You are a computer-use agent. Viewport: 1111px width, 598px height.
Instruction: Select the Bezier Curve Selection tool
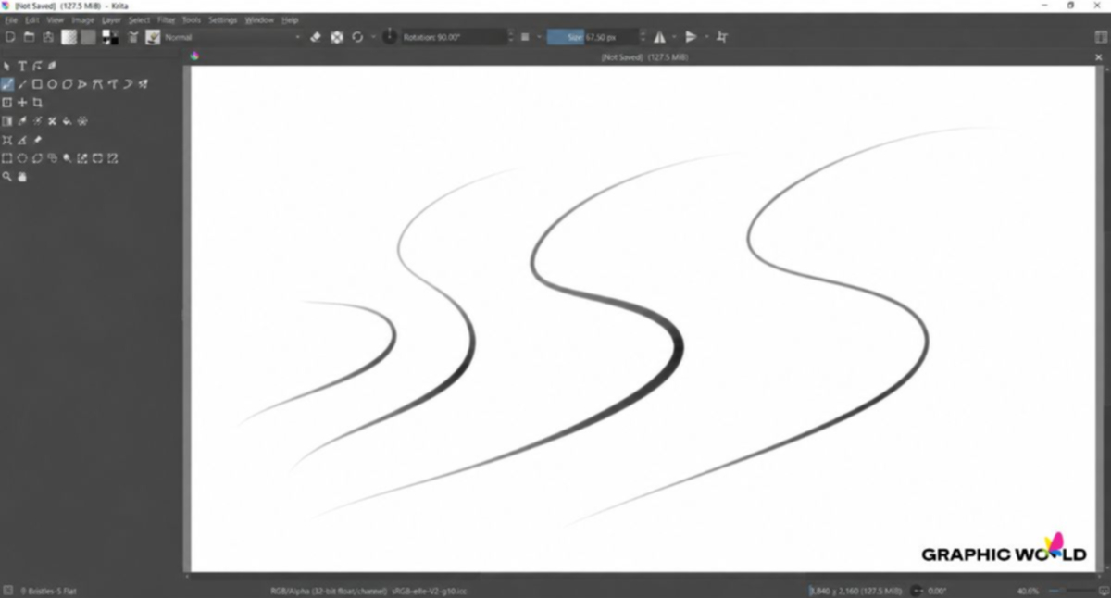[x=97, y=158]
